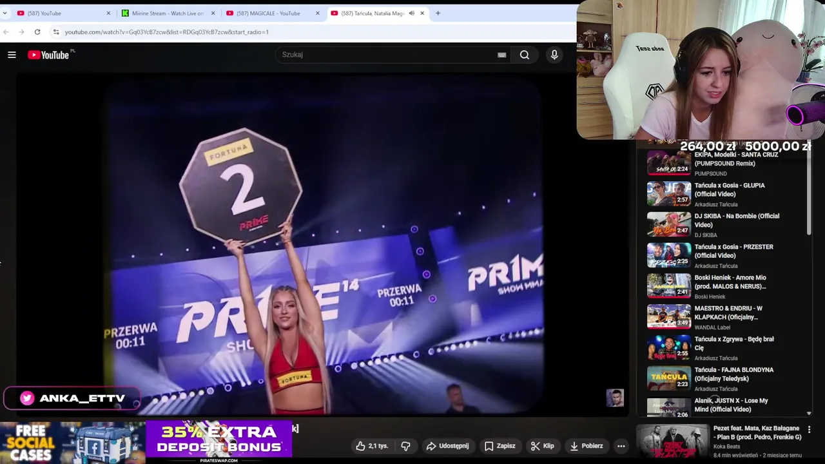
Task: Switch to the (587) MAGICALE - YouTube tab
Action: 272,13
